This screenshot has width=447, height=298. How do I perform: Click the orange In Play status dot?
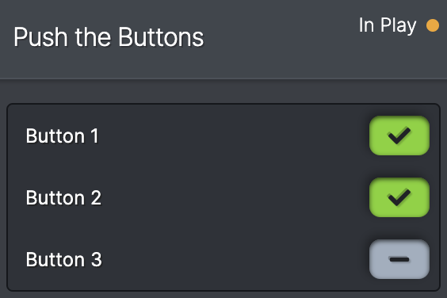[433, 25]
